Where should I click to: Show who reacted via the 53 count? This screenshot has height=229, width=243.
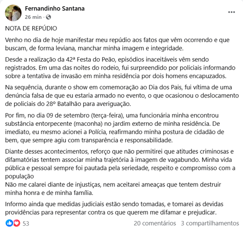[x=26, y=223]
